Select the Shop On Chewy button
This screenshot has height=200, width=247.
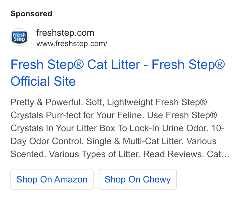click(138, 179)
